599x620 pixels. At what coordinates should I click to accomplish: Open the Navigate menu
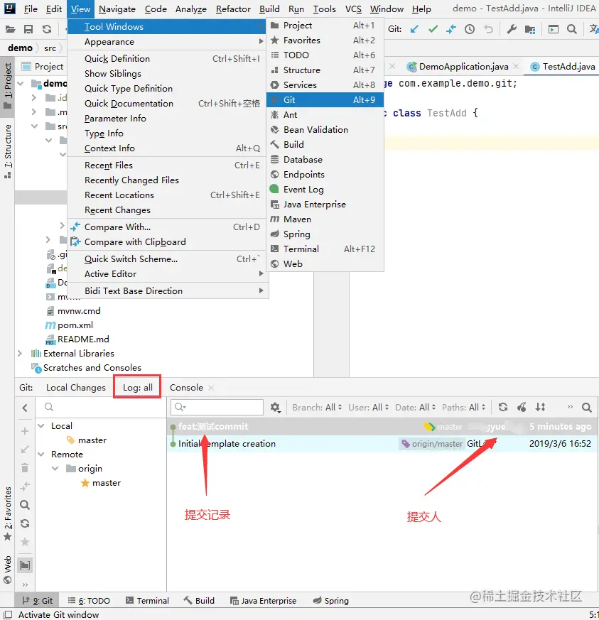[x=117, y=9]
